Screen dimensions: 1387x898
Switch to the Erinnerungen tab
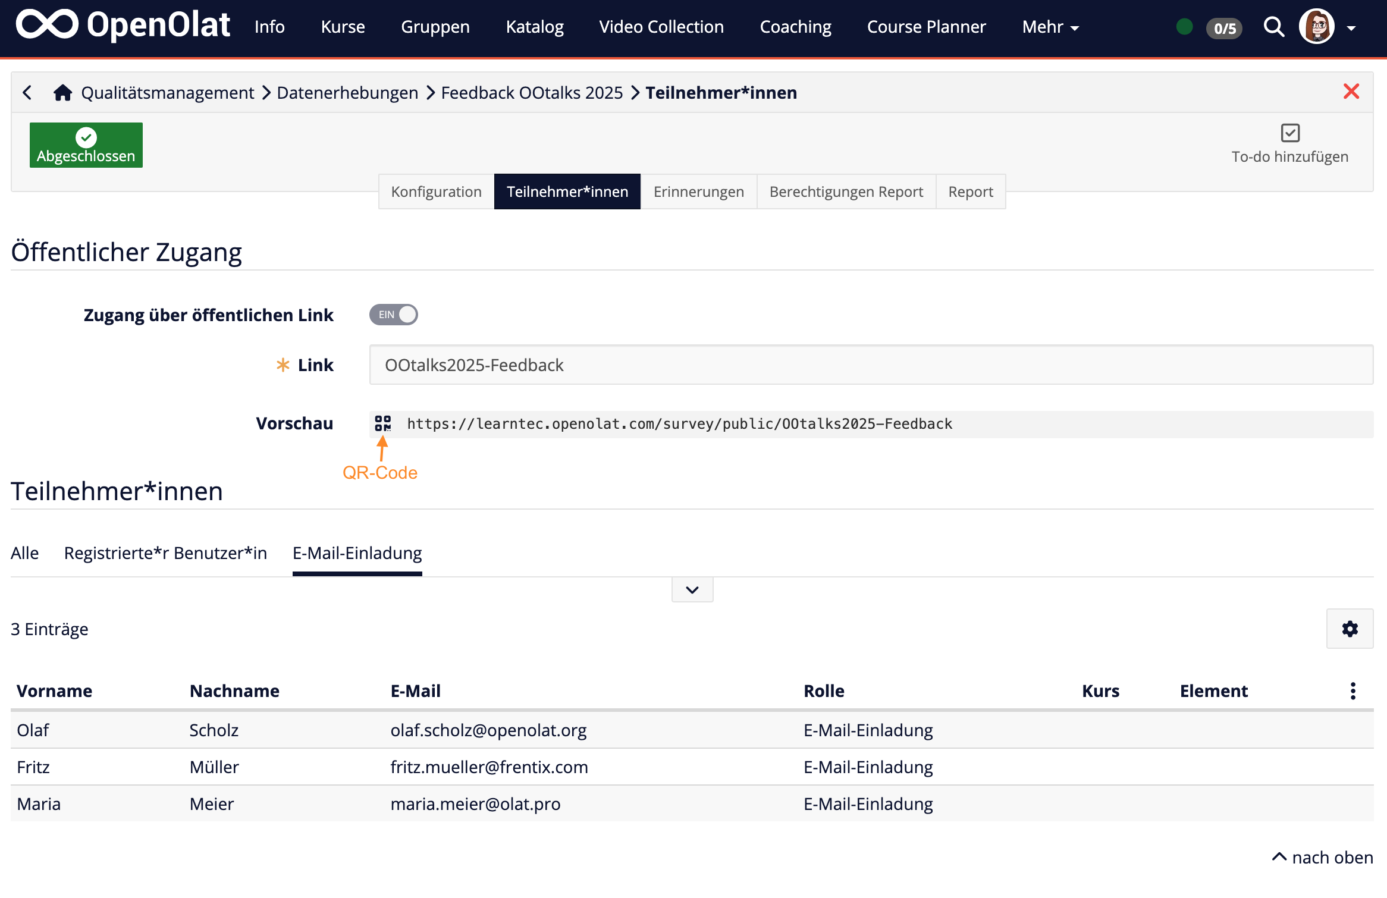pos(698,191)
